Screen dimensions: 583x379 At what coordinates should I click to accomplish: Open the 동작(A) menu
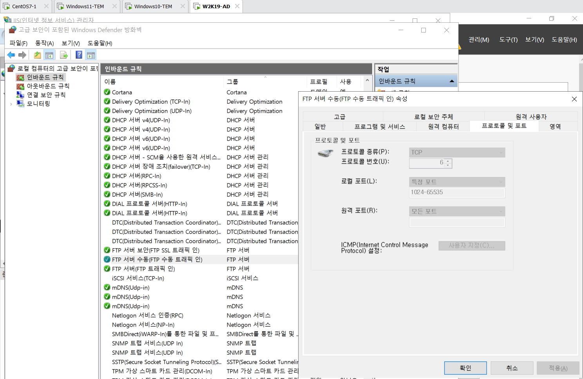pos(44,43)
